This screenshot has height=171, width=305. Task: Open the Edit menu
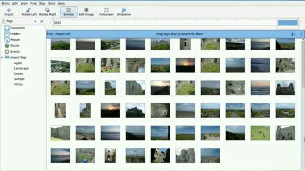click(x=15, y=3)
